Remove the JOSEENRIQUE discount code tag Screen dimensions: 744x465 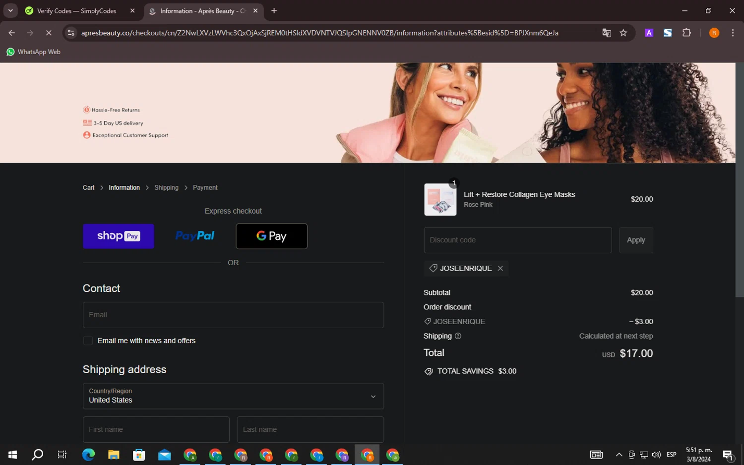[x=500, y=268]
